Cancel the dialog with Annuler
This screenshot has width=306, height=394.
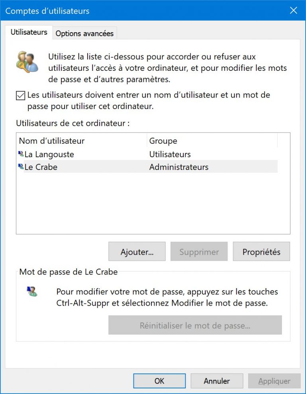(x=217, y=381)
